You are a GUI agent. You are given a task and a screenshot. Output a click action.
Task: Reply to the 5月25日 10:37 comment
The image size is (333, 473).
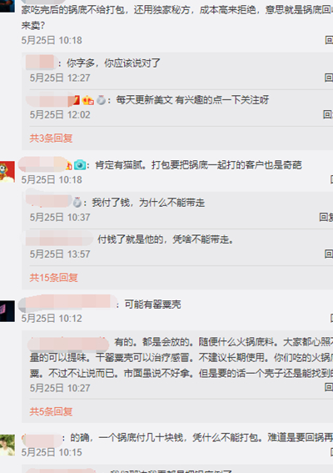[x=326, y=217]
